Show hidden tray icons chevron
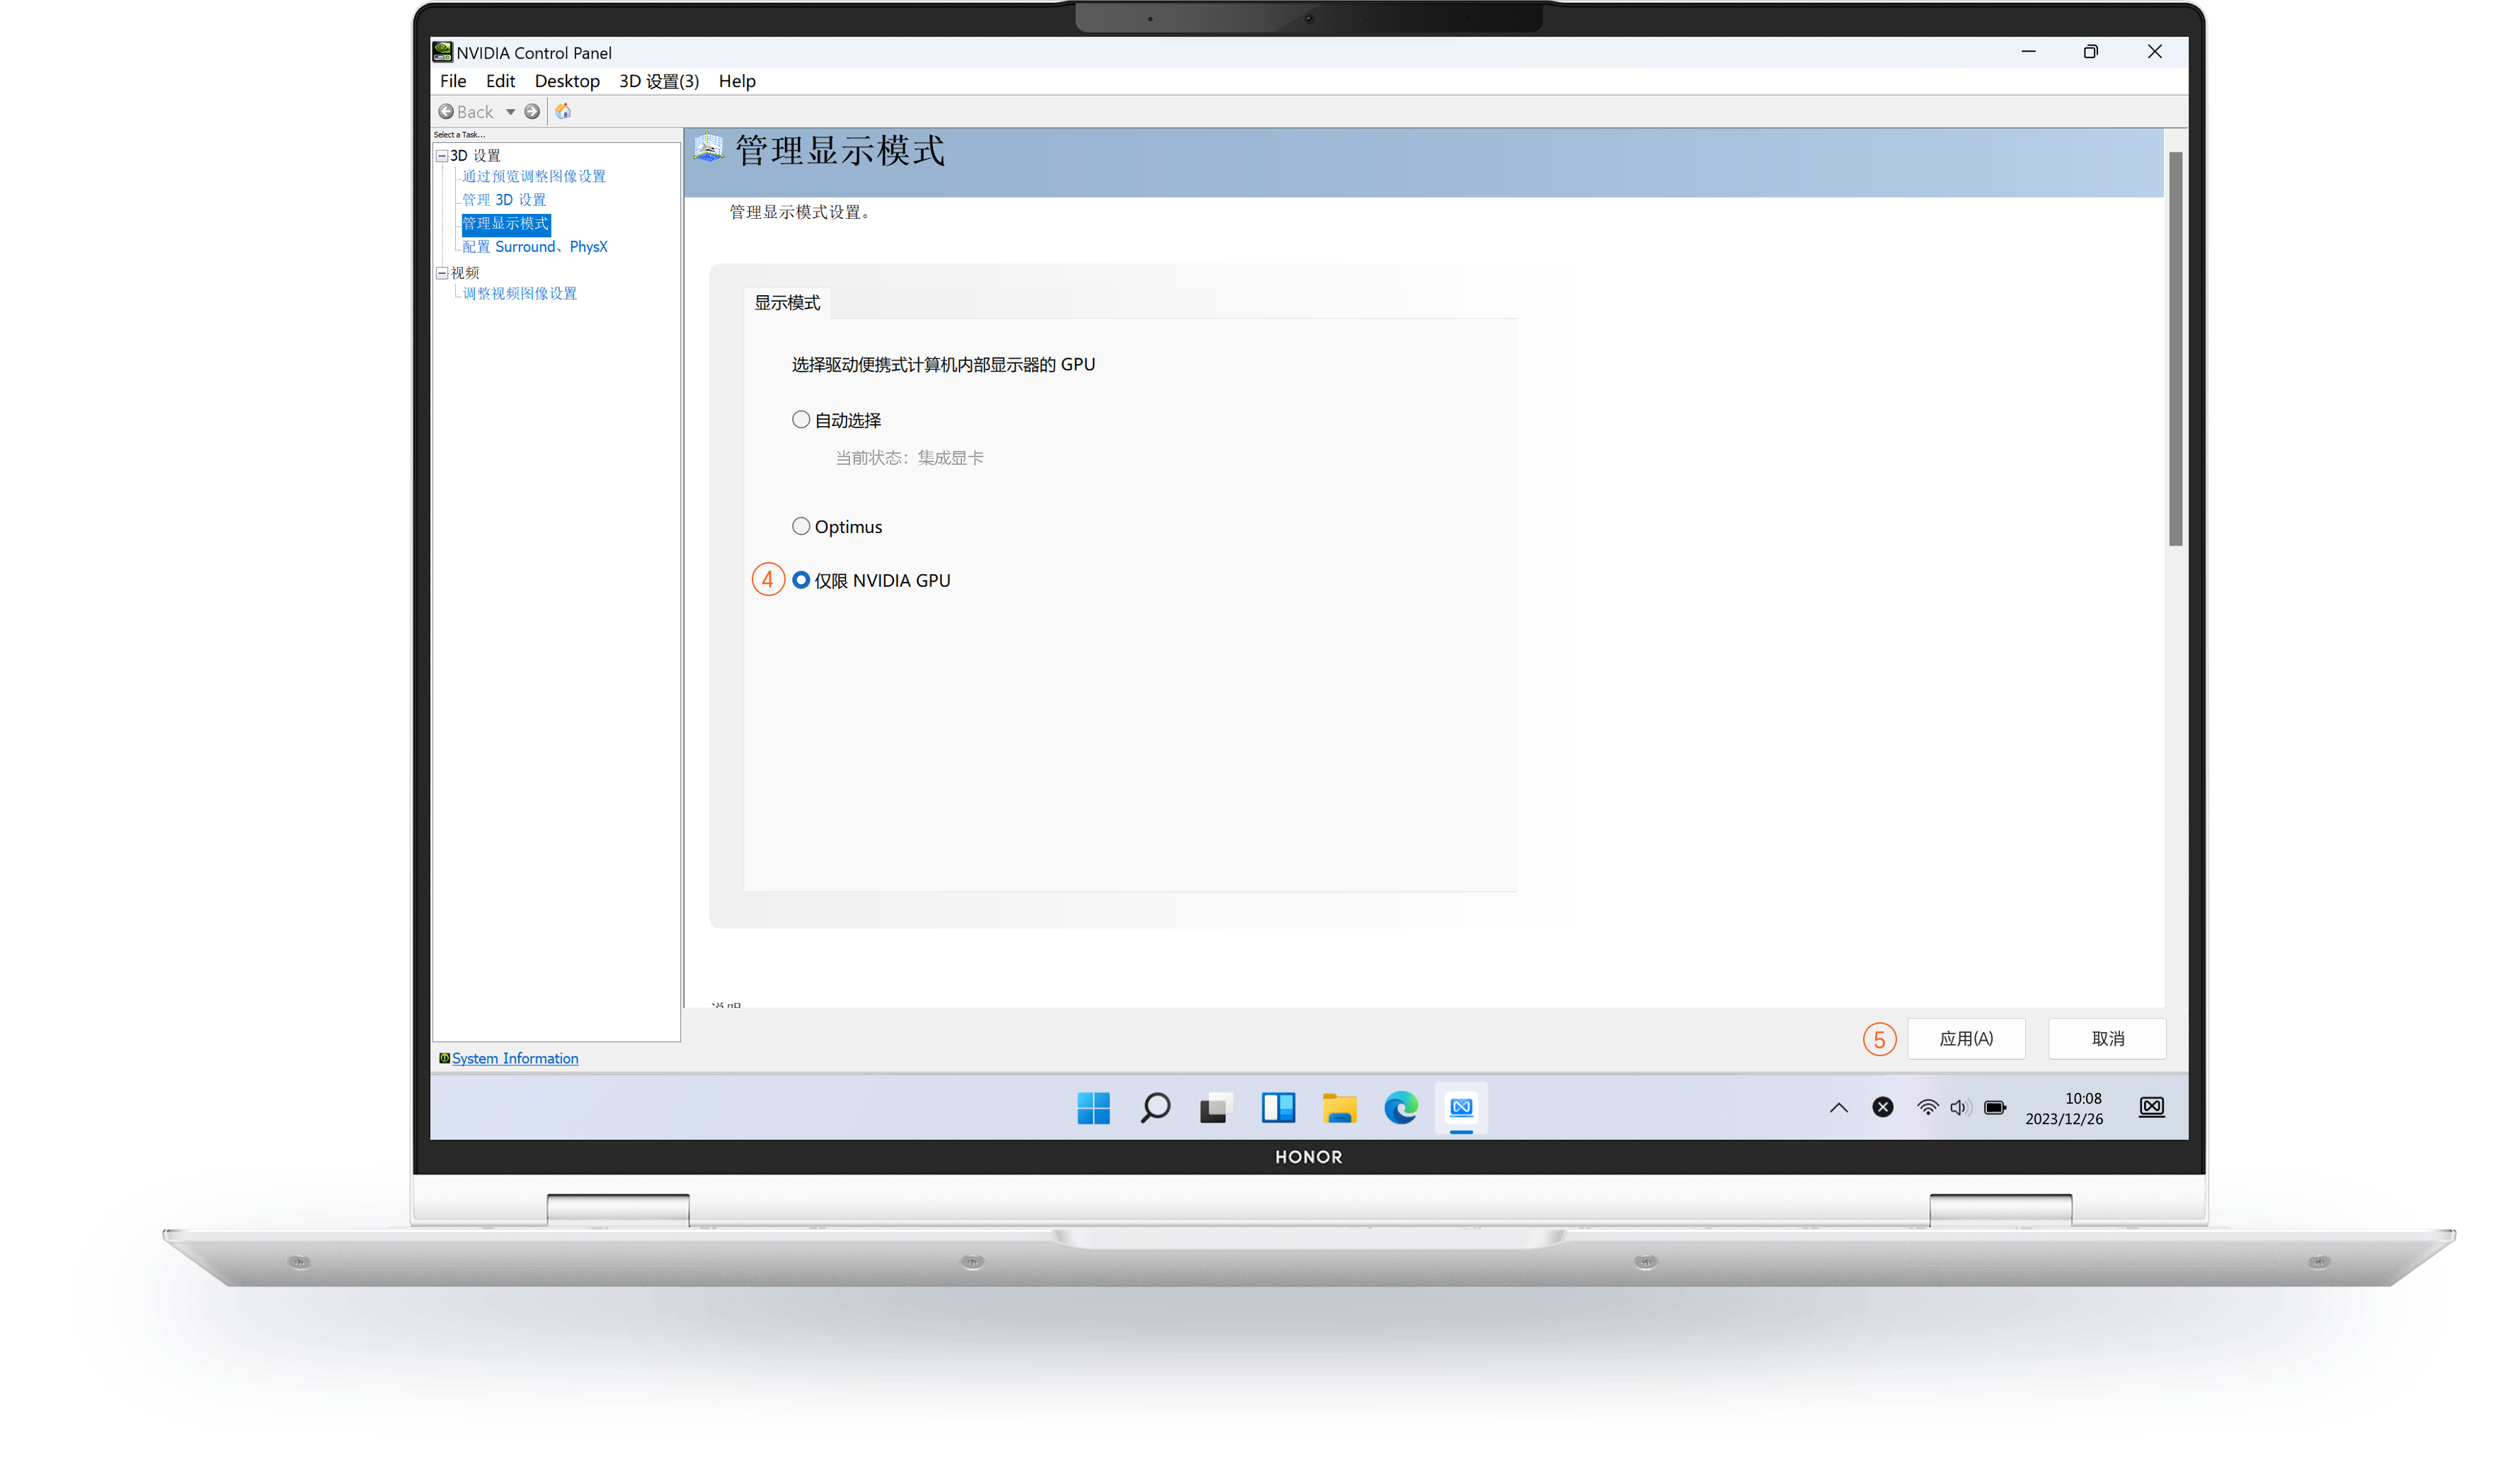 pos(1838,1107)
